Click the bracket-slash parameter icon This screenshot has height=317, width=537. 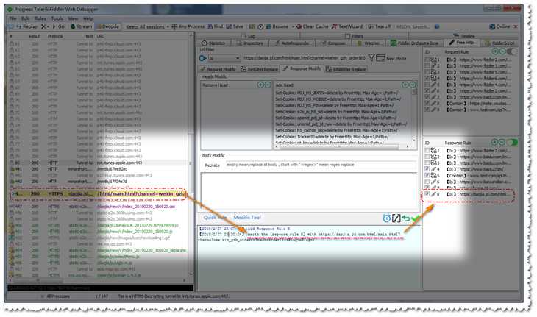pos(396,218)
